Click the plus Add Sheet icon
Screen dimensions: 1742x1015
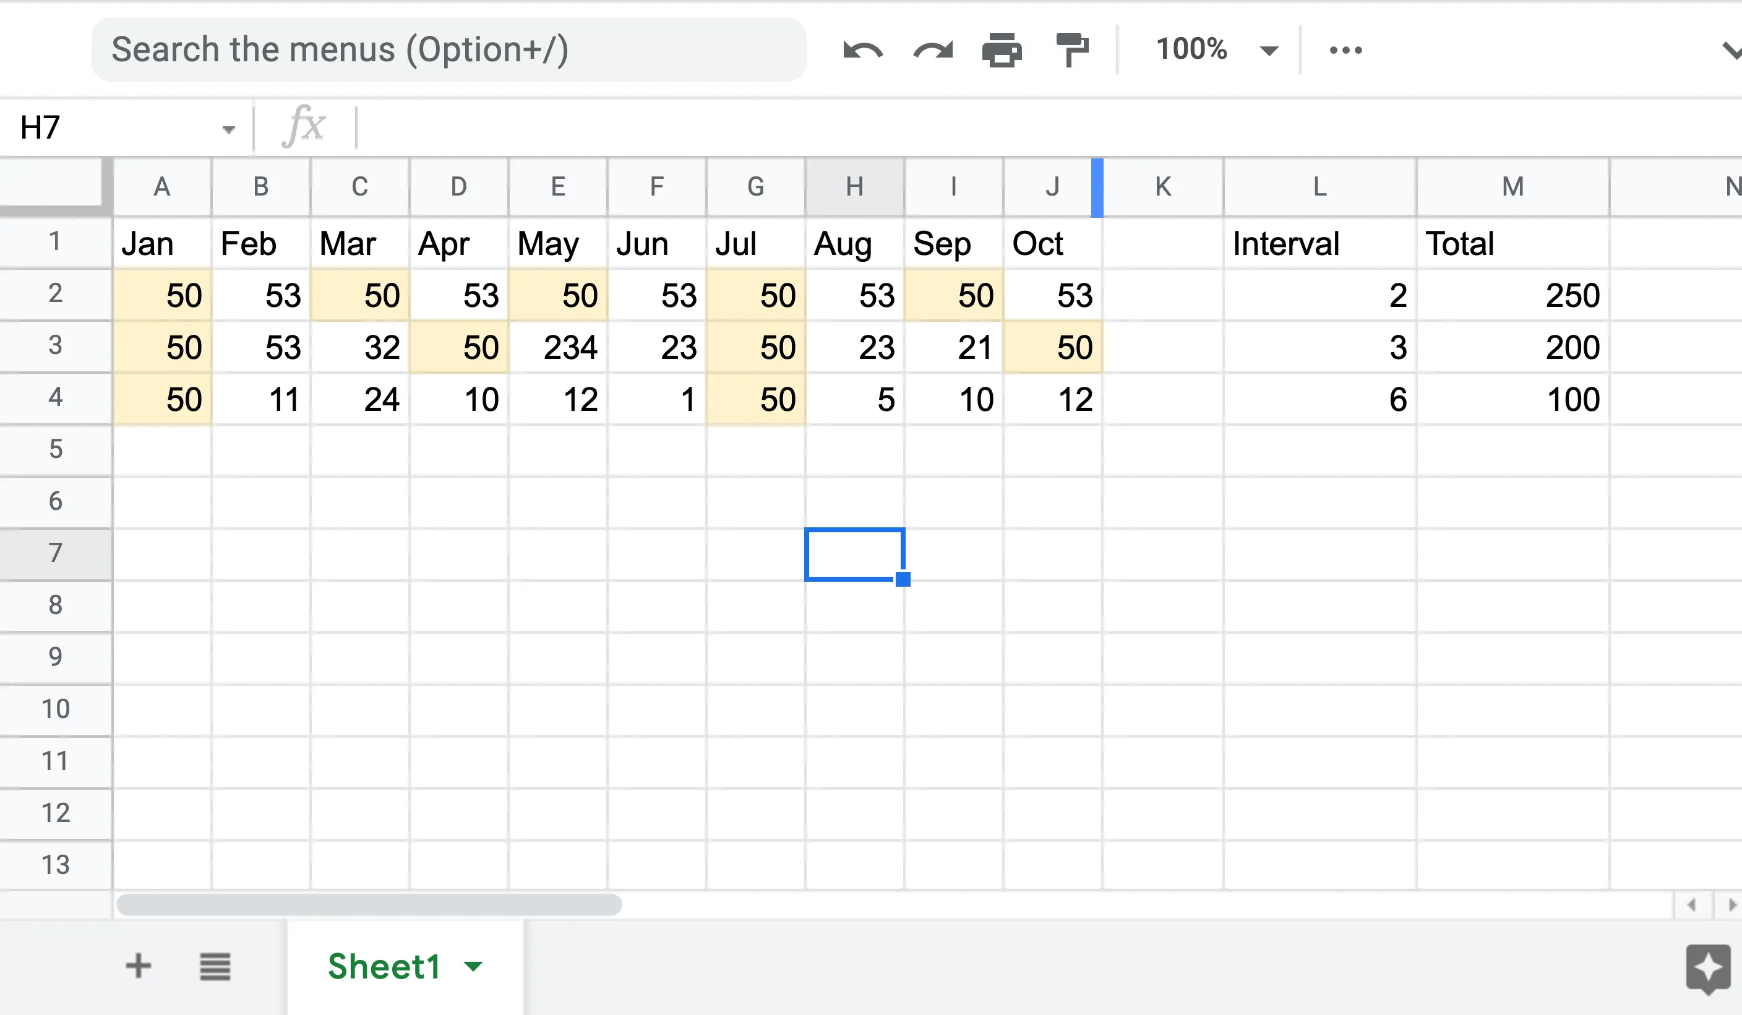tap(138, 966)
